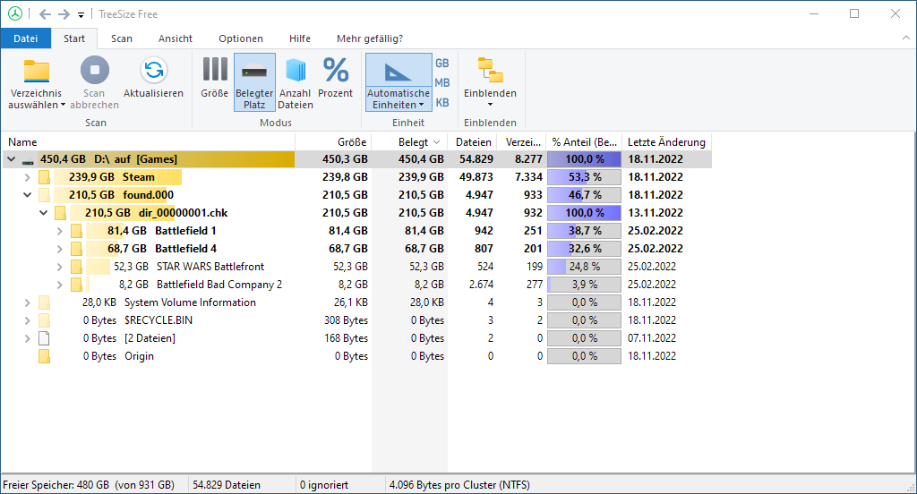The image size is (917, 494).
Task: Set unit to MB
Action: 442,83
